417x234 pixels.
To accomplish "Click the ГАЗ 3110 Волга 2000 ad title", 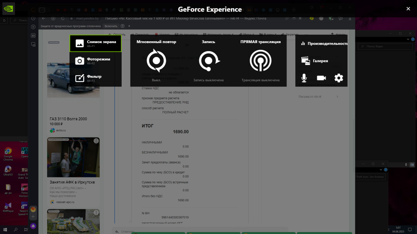I will (68, 119).
